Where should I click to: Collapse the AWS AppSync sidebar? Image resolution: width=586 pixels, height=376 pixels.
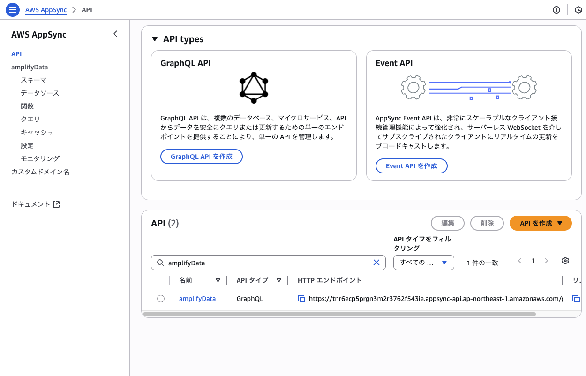[115, 34]
